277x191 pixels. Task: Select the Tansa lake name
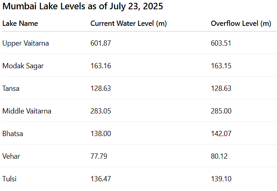[x=11, y=88]
